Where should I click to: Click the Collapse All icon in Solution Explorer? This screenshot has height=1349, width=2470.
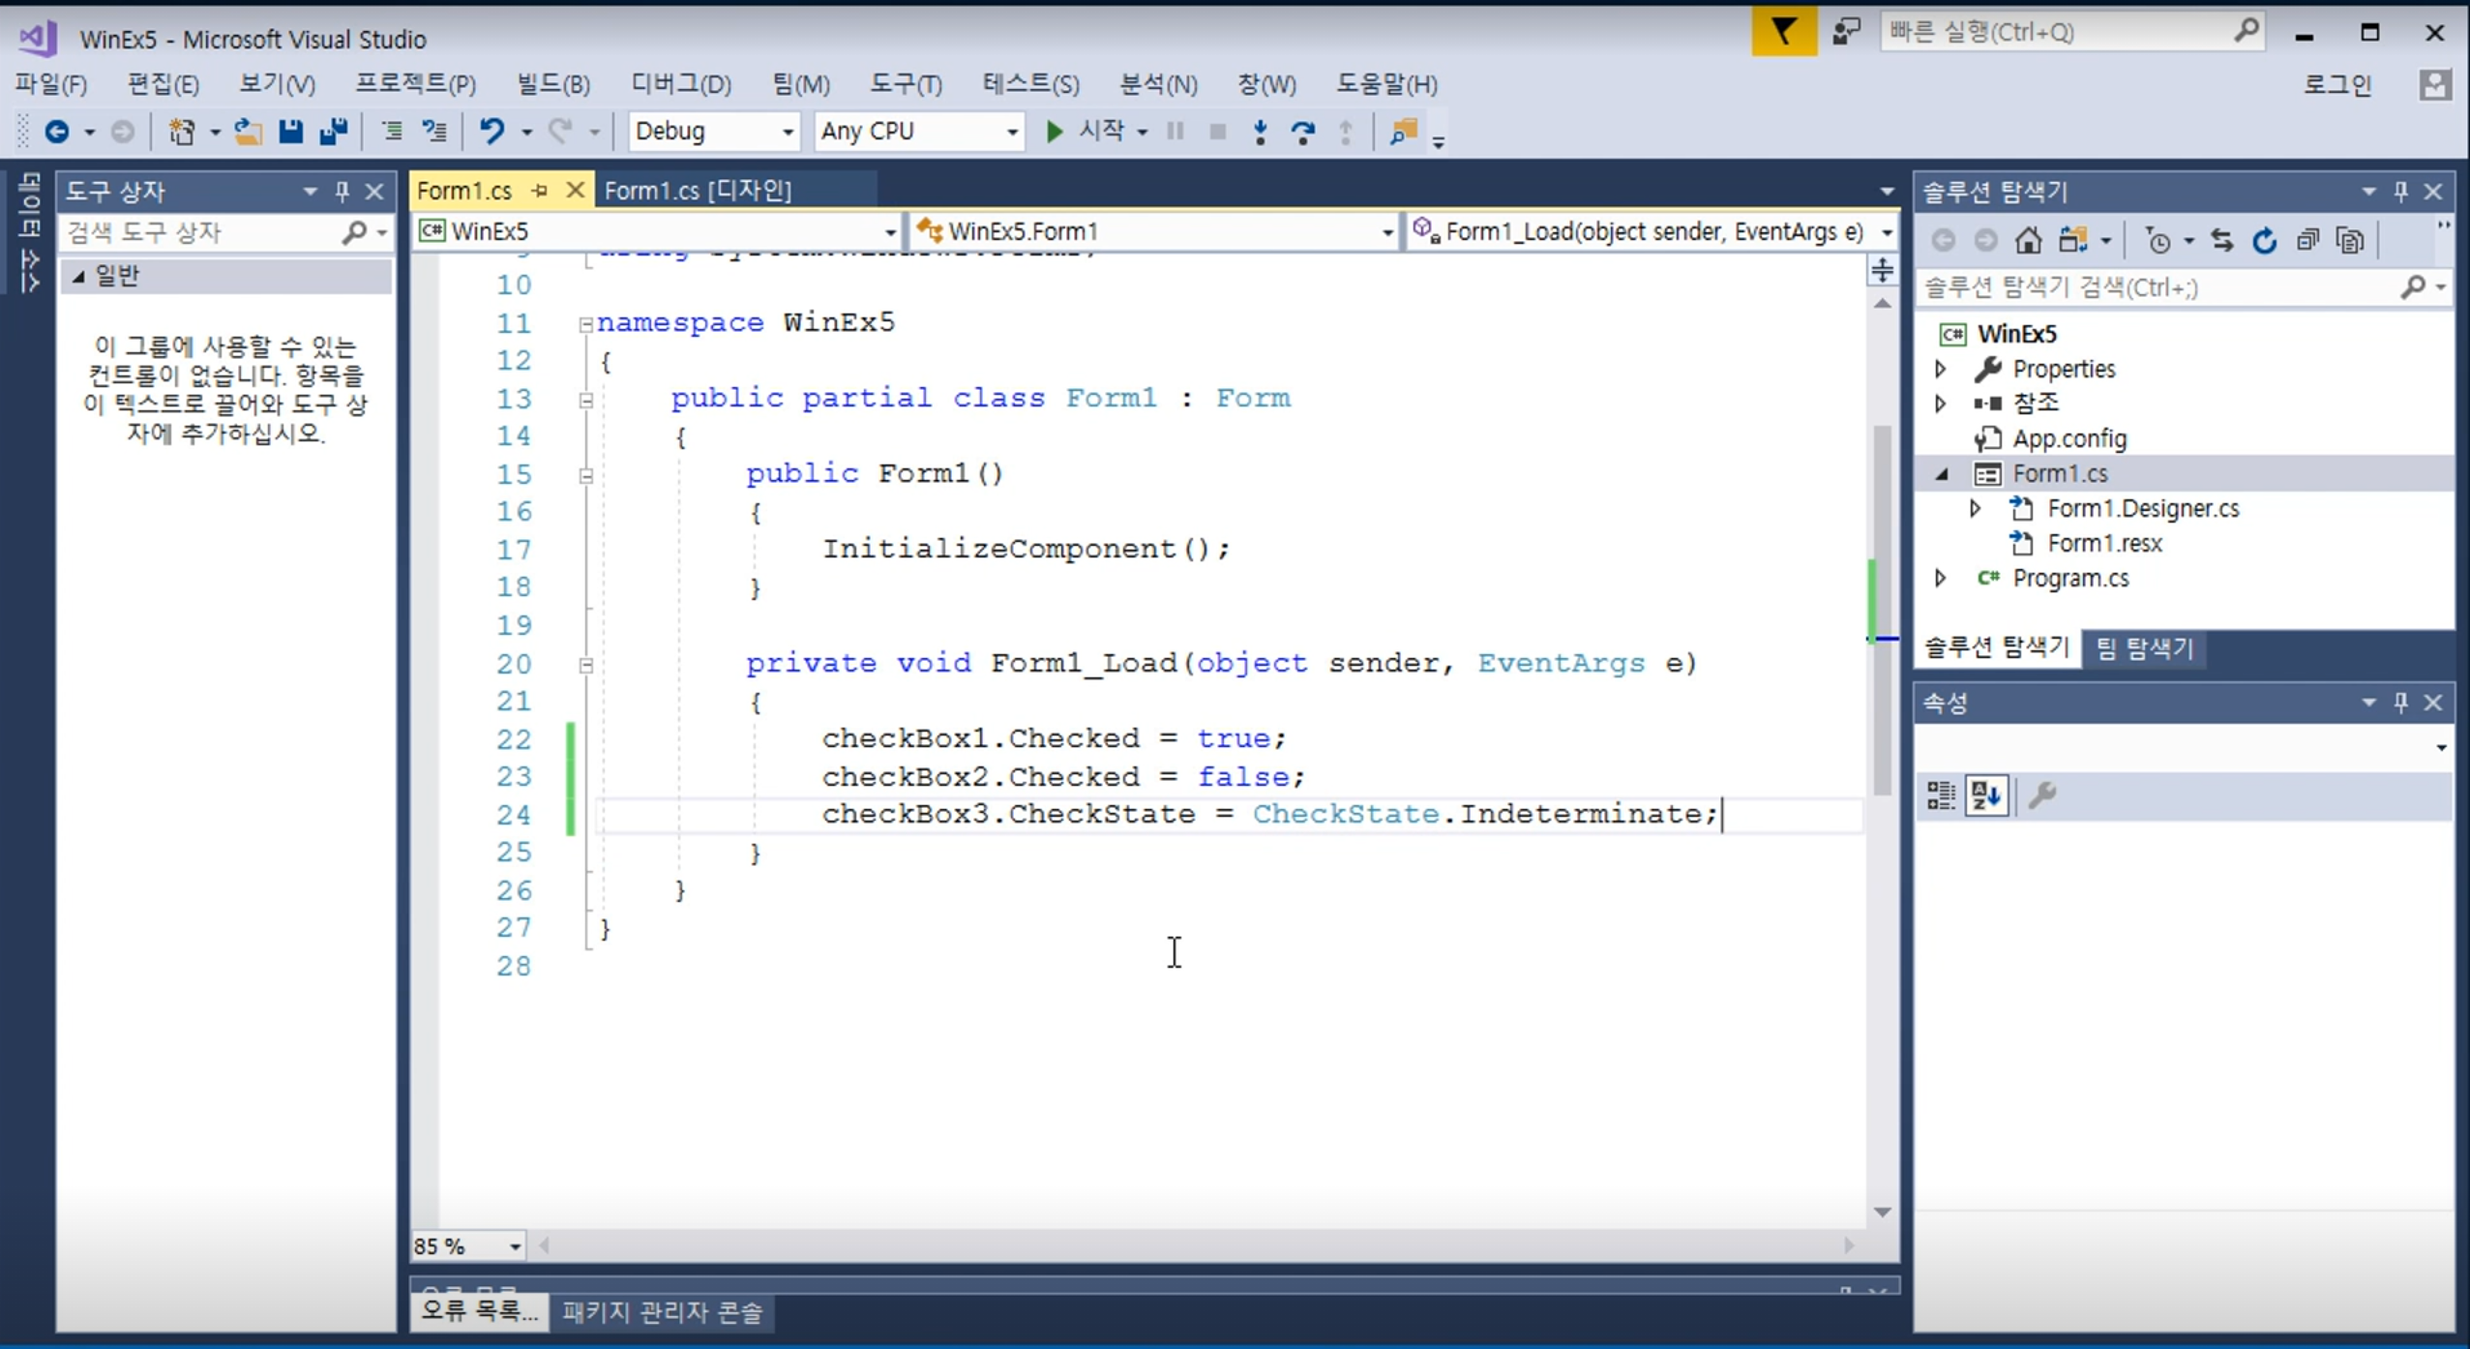2307,240
